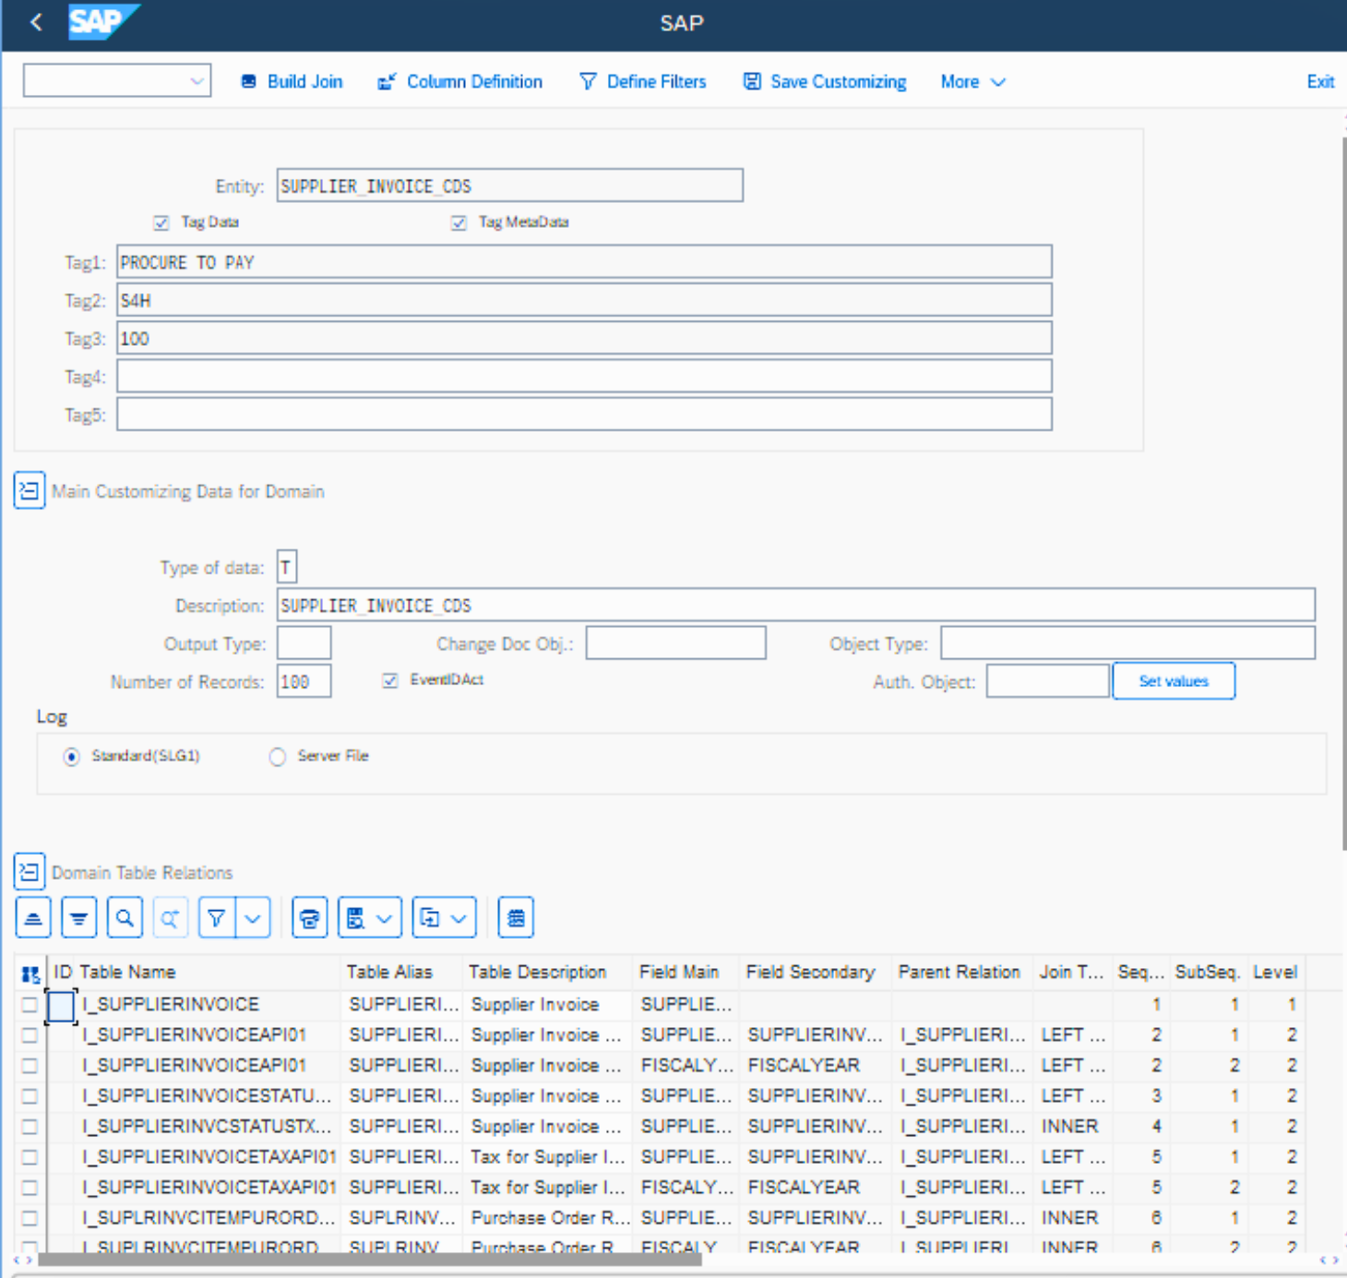
Task: Click the set filter funnel icon above table
Action: click(217, 918)
